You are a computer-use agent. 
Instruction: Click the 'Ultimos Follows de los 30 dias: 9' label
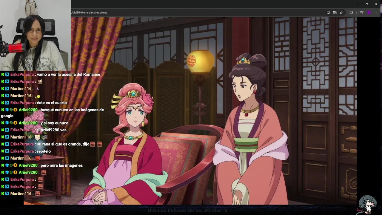tap(187, 211)
